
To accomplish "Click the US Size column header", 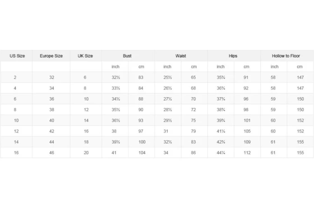I will 16,56.
